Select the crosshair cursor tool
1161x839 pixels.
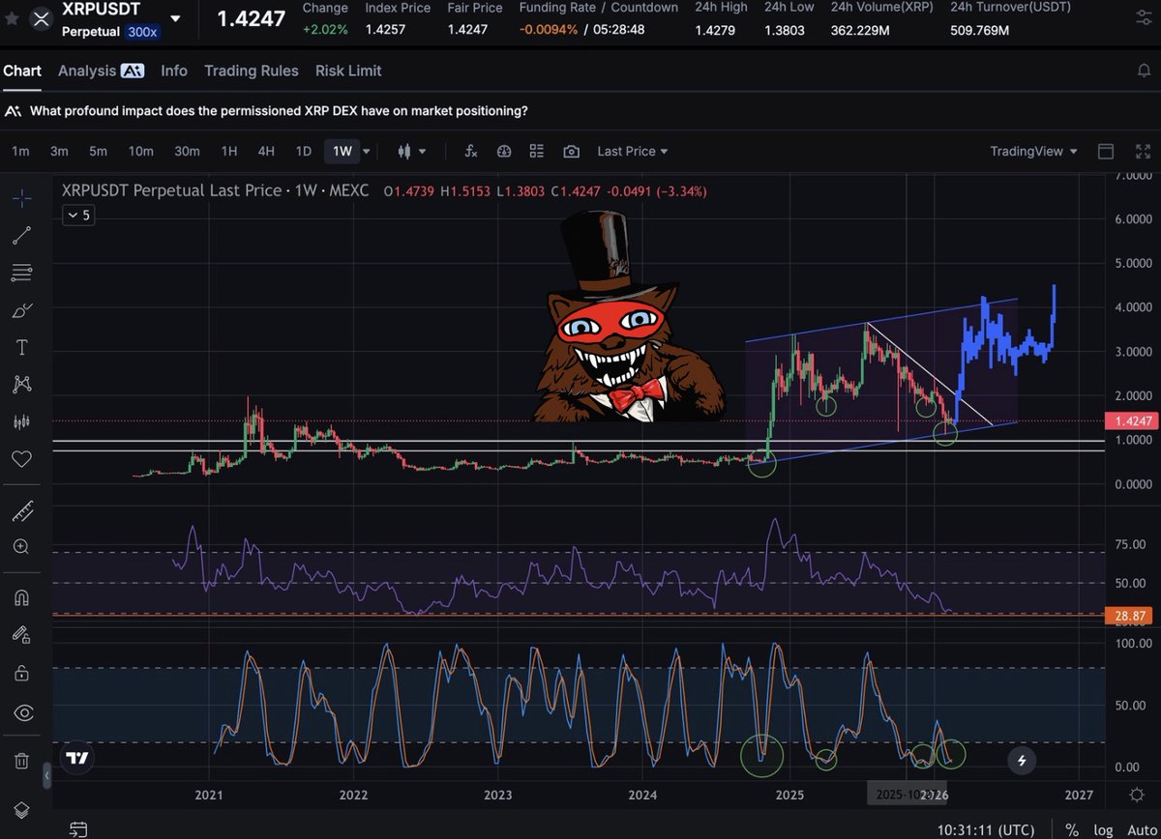point(21,197)
